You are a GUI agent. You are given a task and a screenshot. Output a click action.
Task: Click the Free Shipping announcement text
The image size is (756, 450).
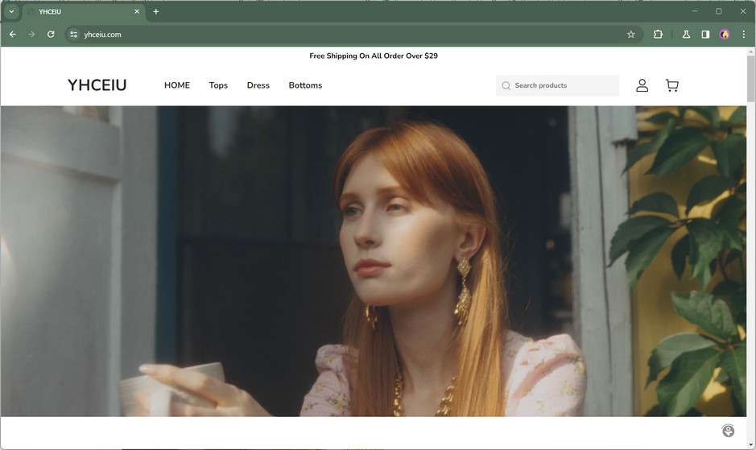[x=374, y=56]
